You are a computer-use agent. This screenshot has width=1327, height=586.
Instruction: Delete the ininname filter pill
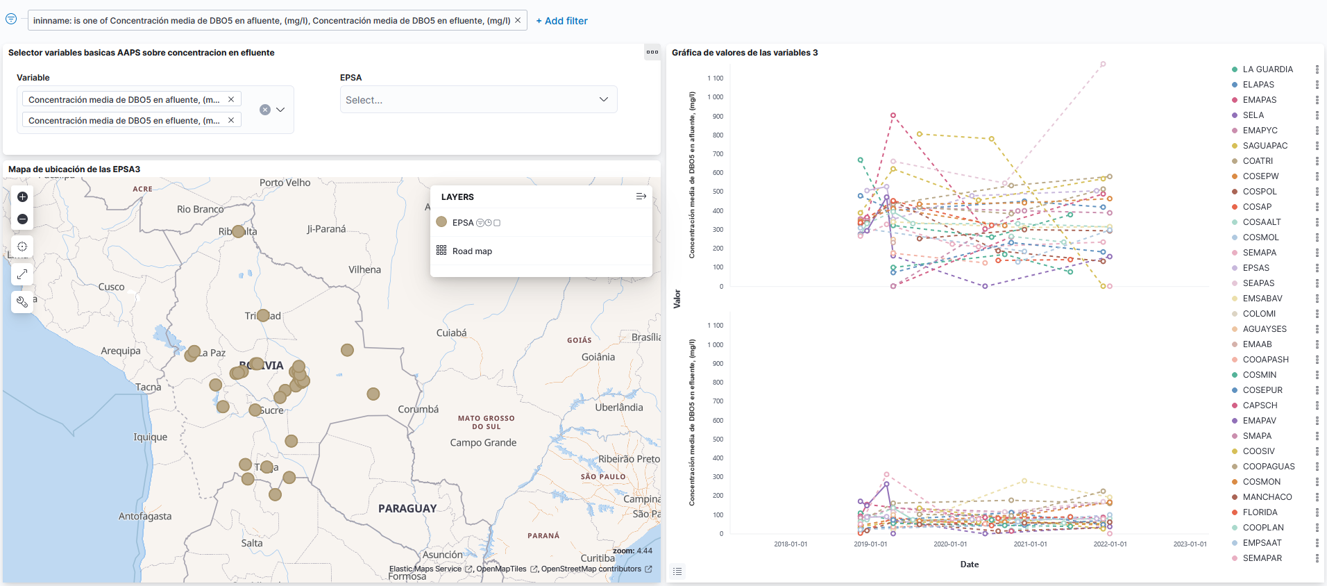518,20
